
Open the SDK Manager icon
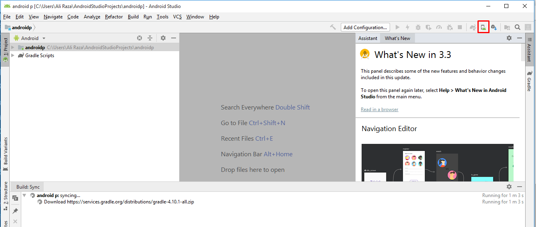pyautogui.click(x=494, y=27)
